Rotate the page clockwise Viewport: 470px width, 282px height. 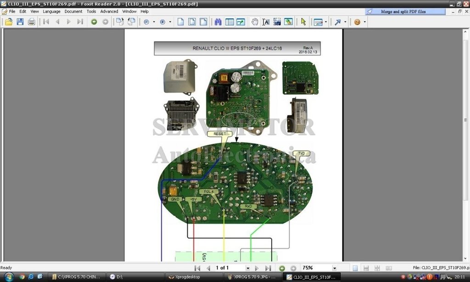click(x=120, y=22)
